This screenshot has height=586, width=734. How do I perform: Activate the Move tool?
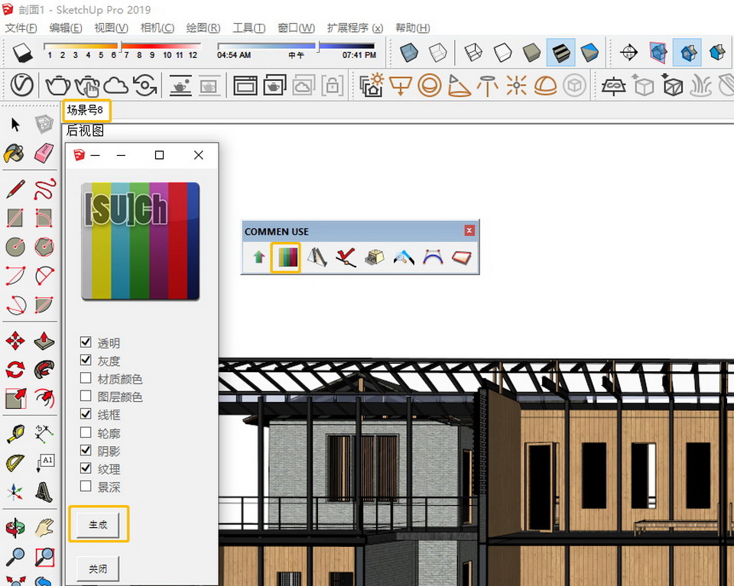(x=15, y=341)
